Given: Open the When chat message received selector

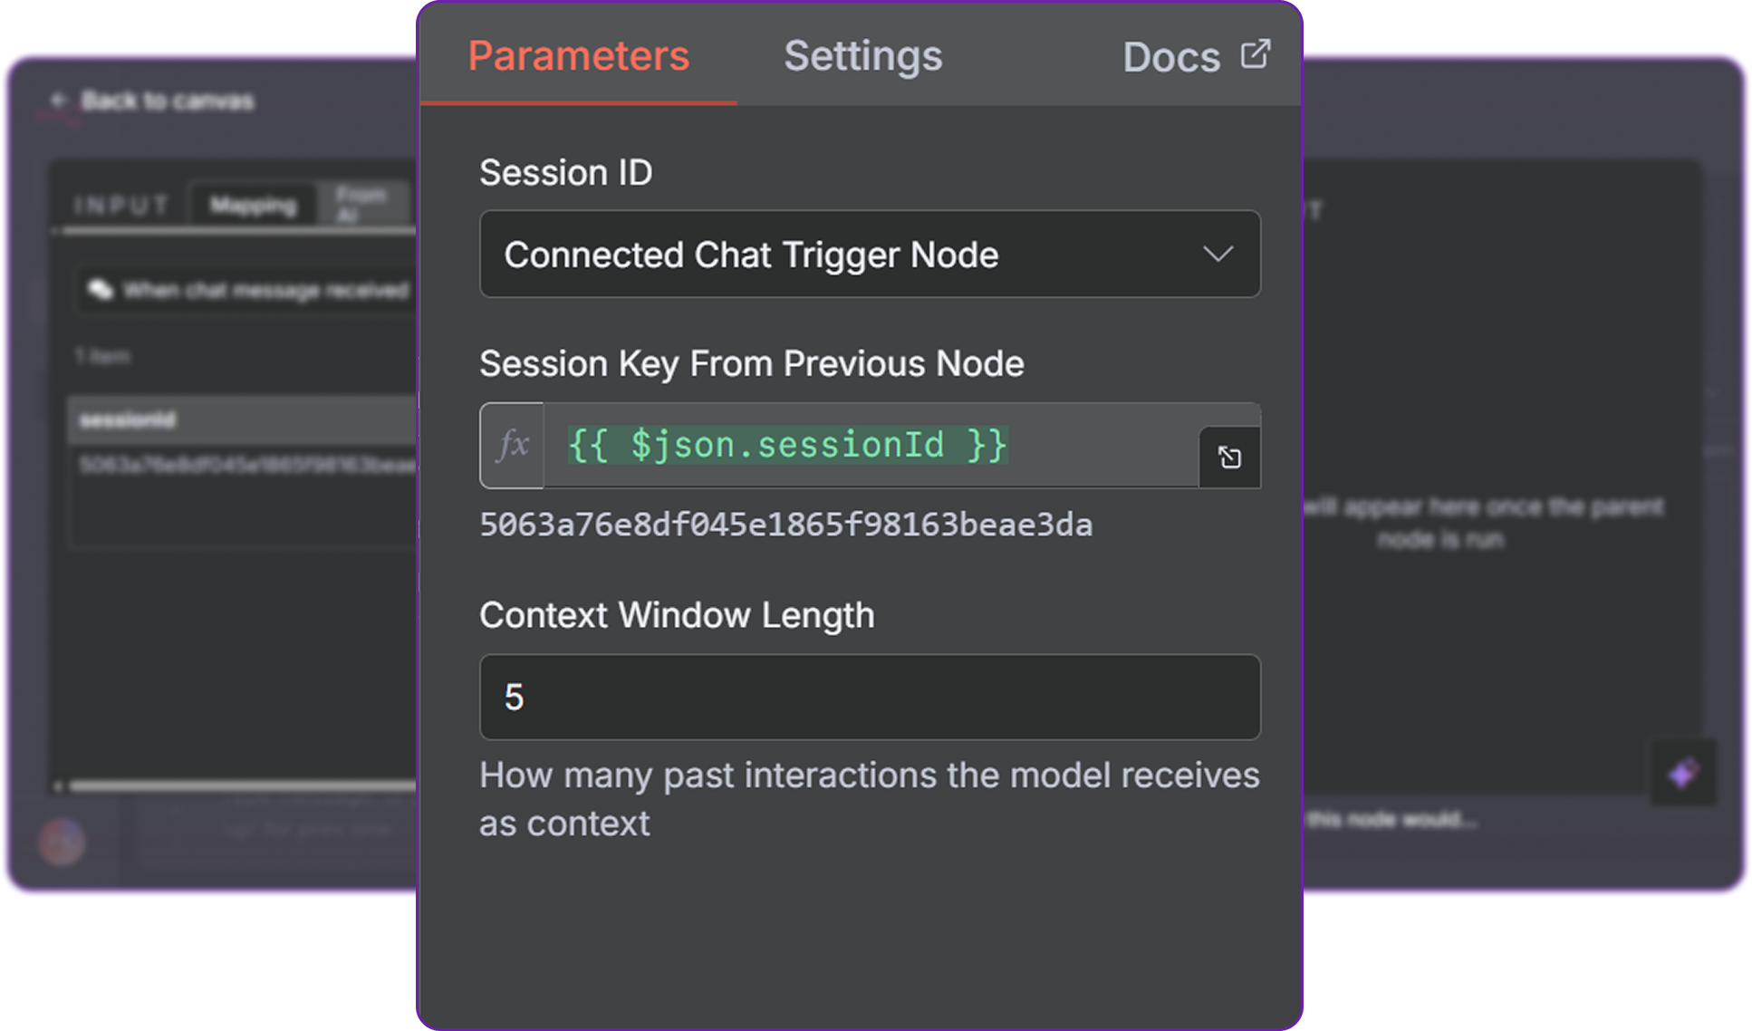Looking at the screenshot, I should [x=265, y=290].
